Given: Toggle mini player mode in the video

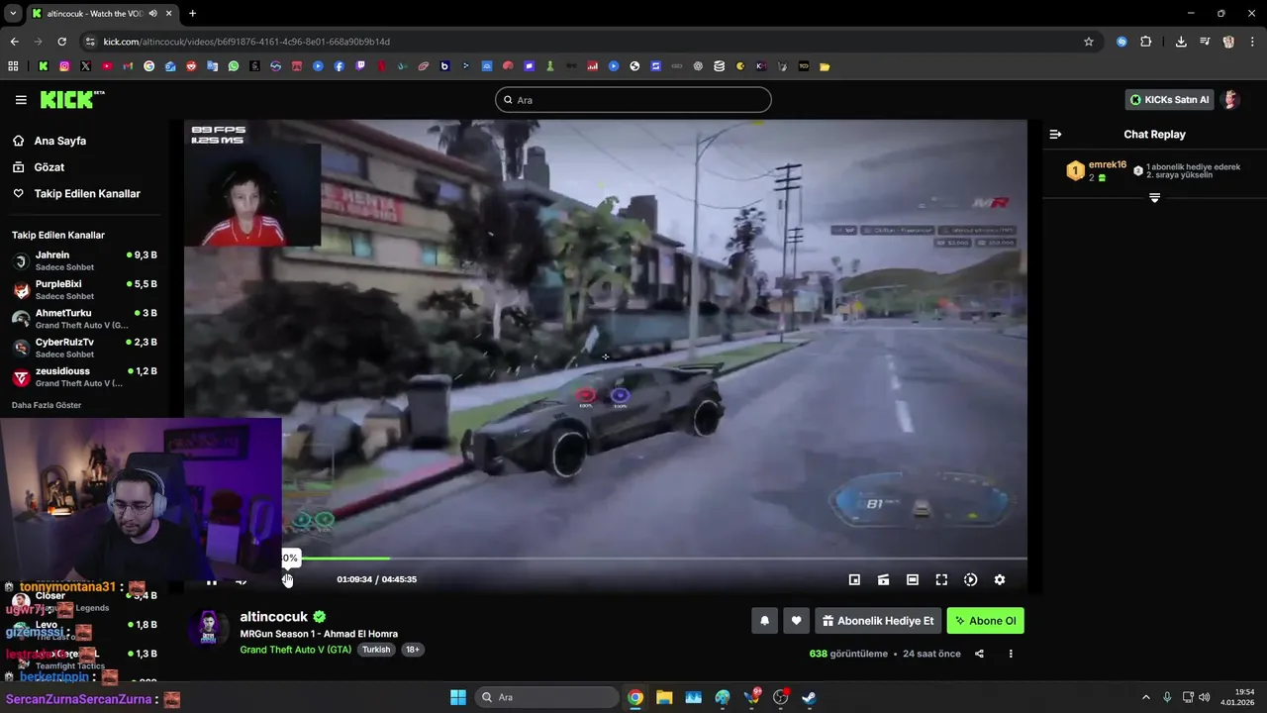Looking at the screenshot, I should (854, 579).
